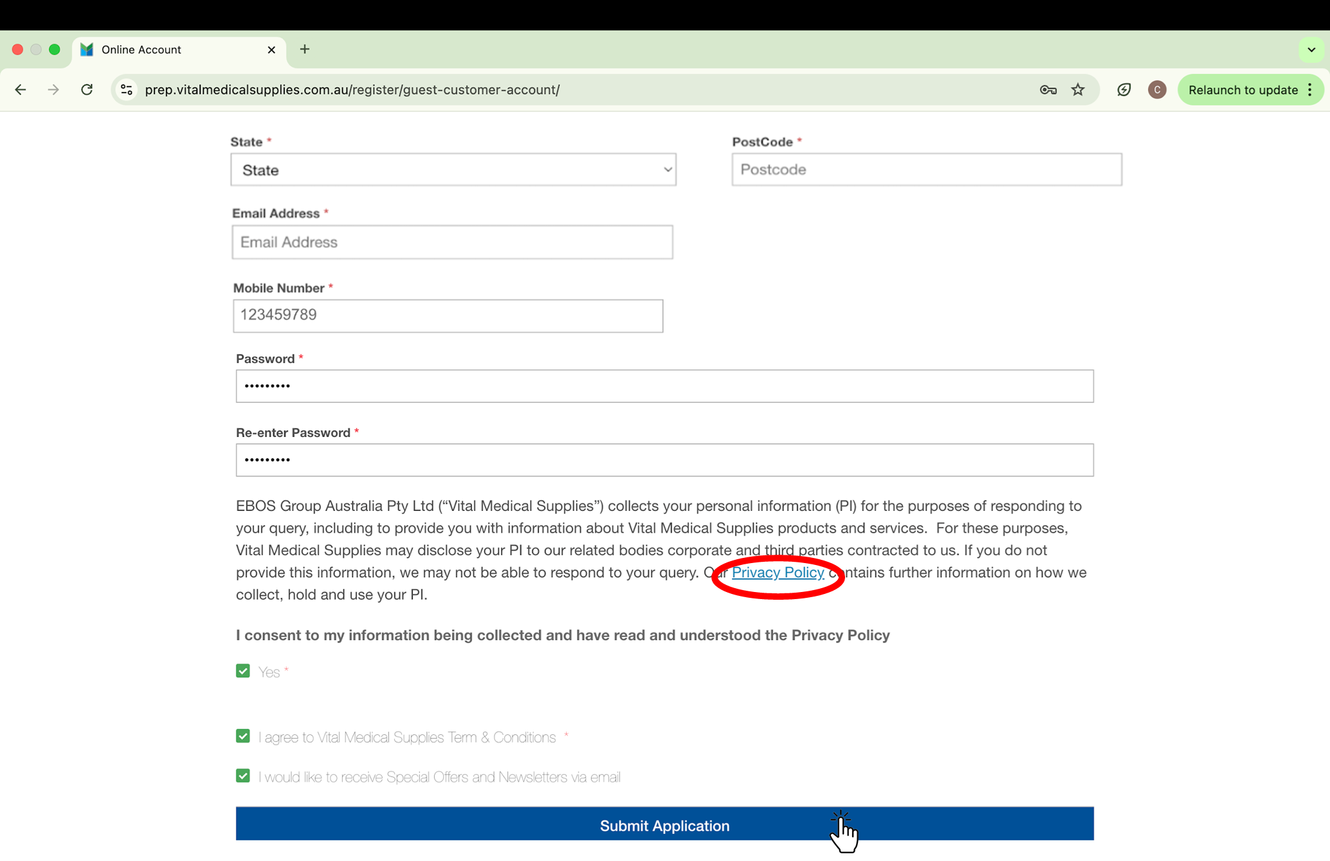
Task: Toggle Term & Conditions agreement checkbox
Action: 242,736
